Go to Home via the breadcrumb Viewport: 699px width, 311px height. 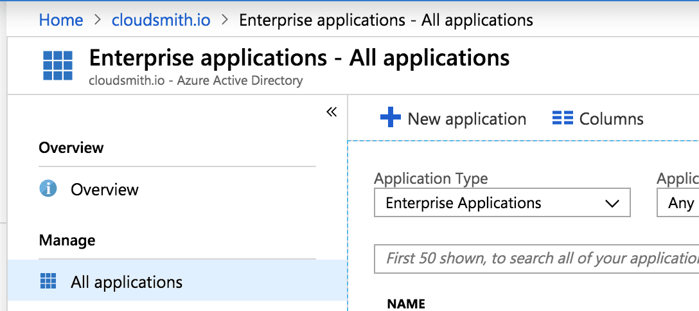(61, 20)
